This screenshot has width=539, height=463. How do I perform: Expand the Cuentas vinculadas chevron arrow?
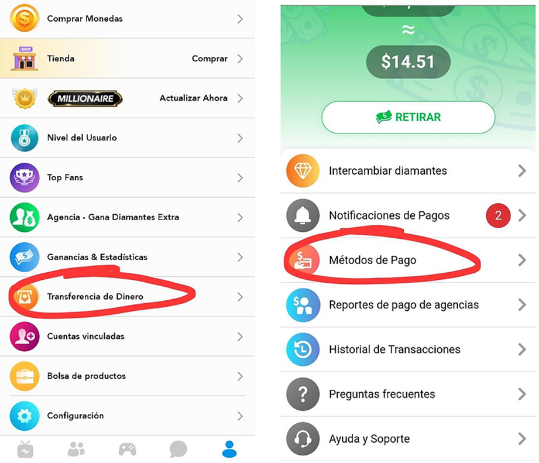[x=240, y=337]
